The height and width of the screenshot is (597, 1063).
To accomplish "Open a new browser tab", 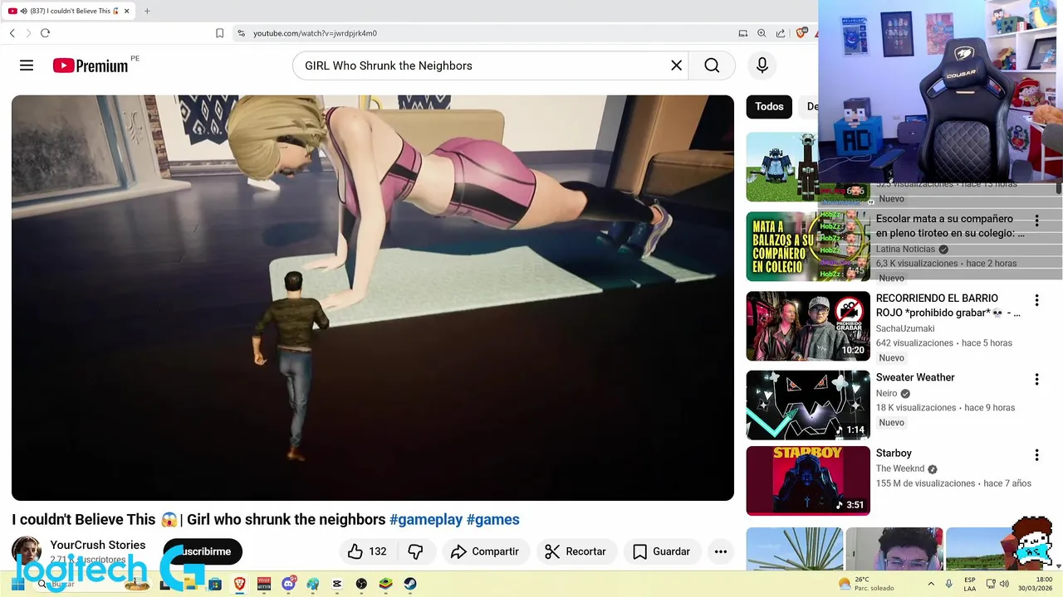I will (147, 11).
